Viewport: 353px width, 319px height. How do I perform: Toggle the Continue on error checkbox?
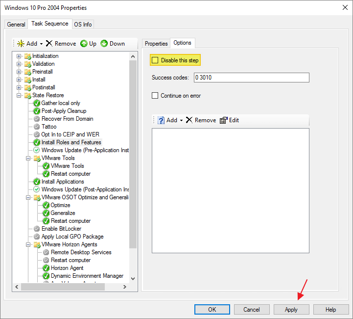[x=155, y=96]
